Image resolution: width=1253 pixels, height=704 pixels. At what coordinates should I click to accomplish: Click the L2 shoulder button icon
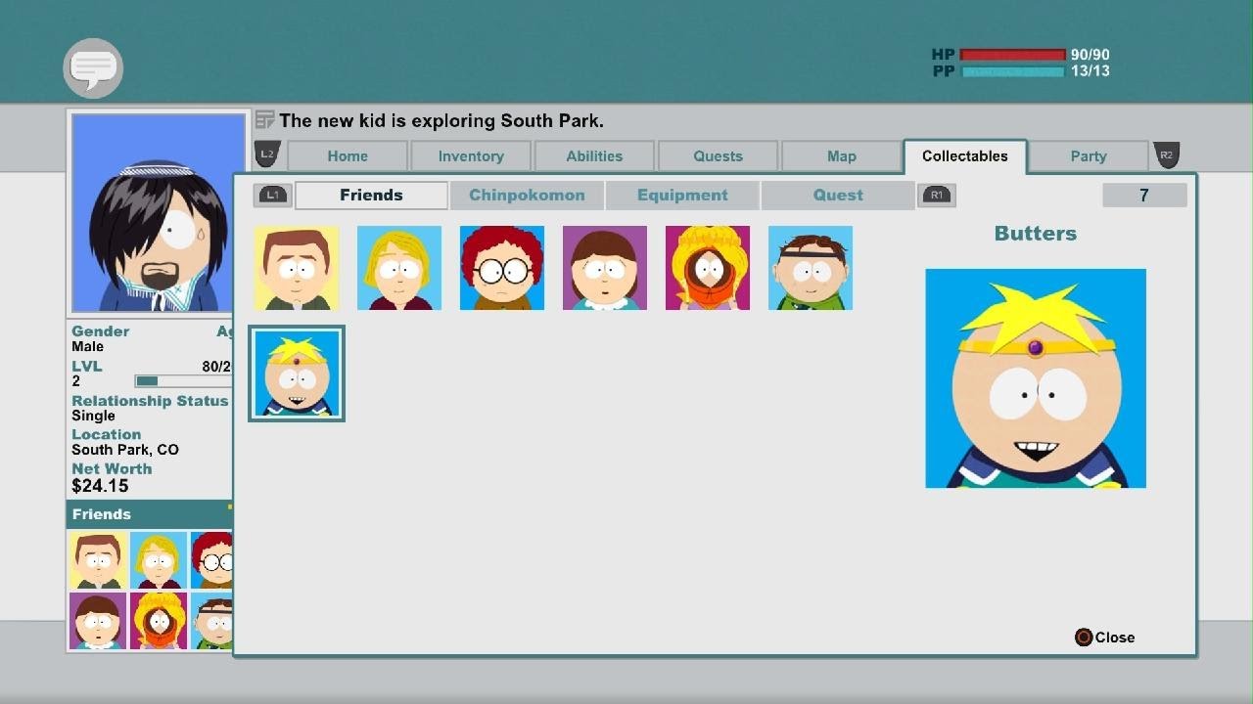[267, 154]
